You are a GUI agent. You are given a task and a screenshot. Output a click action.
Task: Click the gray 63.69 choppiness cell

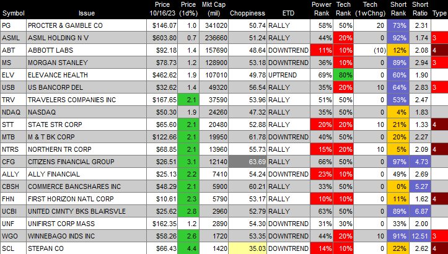(x=247, y=162)
